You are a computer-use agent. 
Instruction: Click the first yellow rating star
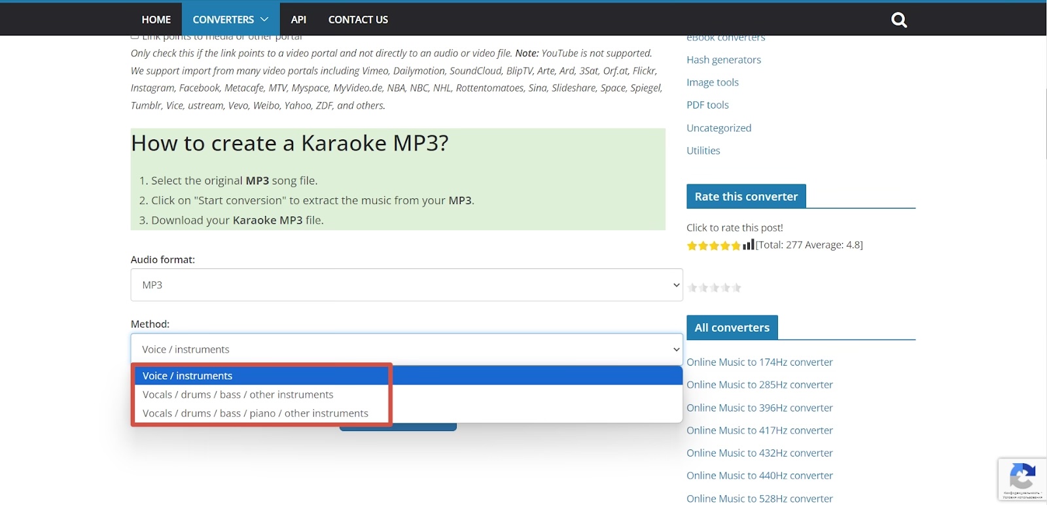click(692, 246)
